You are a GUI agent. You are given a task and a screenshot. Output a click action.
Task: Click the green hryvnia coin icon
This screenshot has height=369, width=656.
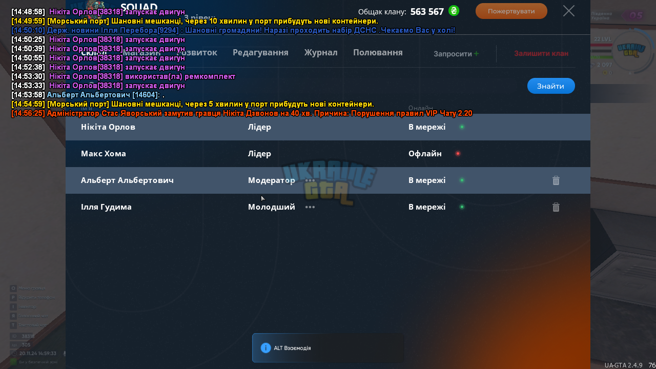454,11
